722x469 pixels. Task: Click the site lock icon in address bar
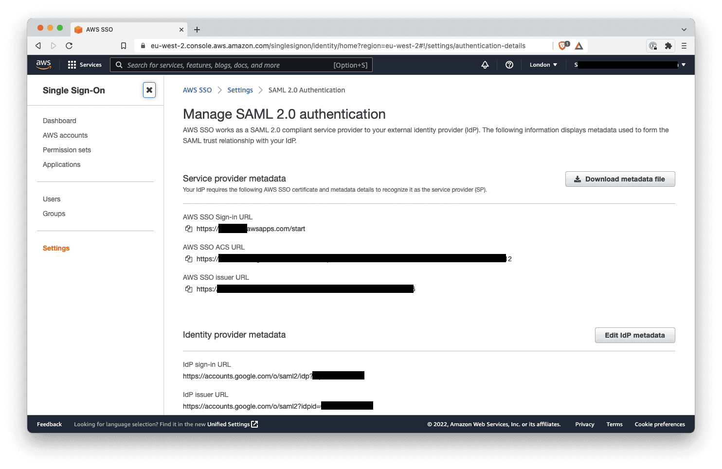(x=143, y=46)
